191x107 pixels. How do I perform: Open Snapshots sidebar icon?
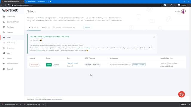(x=4, y=48)
